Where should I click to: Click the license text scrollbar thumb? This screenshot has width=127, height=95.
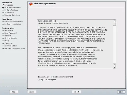pos(114,24)
